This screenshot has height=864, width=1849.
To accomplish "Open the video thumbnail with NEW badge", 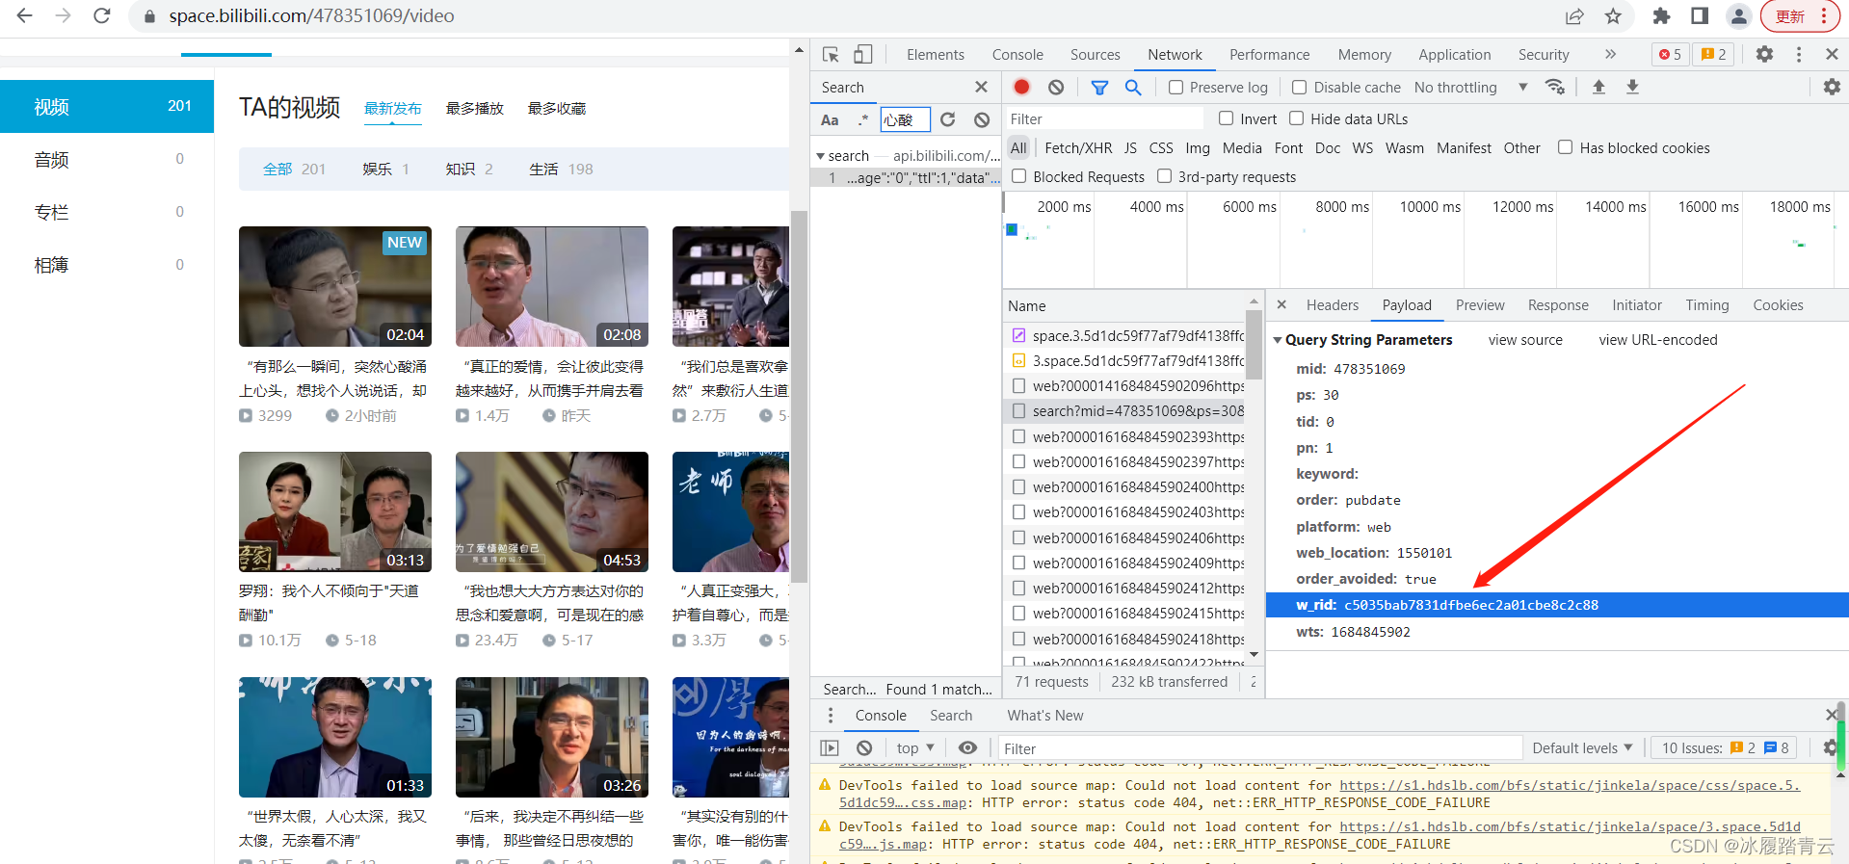I will pyautogui.click(x=335, y=286).
